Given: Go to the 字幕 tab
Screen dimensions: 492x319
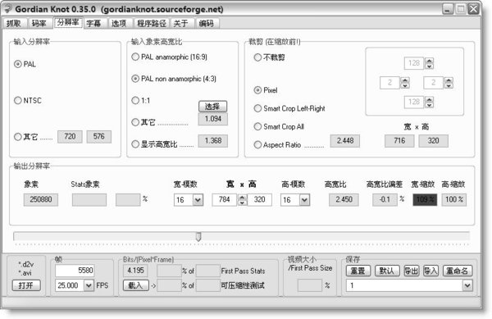Looking at the screenshot, I should 93,23.
